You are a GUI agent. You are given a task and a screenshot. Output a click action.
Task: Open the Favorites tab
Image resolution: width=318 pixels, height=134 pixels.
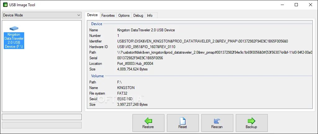coord(108,16)
